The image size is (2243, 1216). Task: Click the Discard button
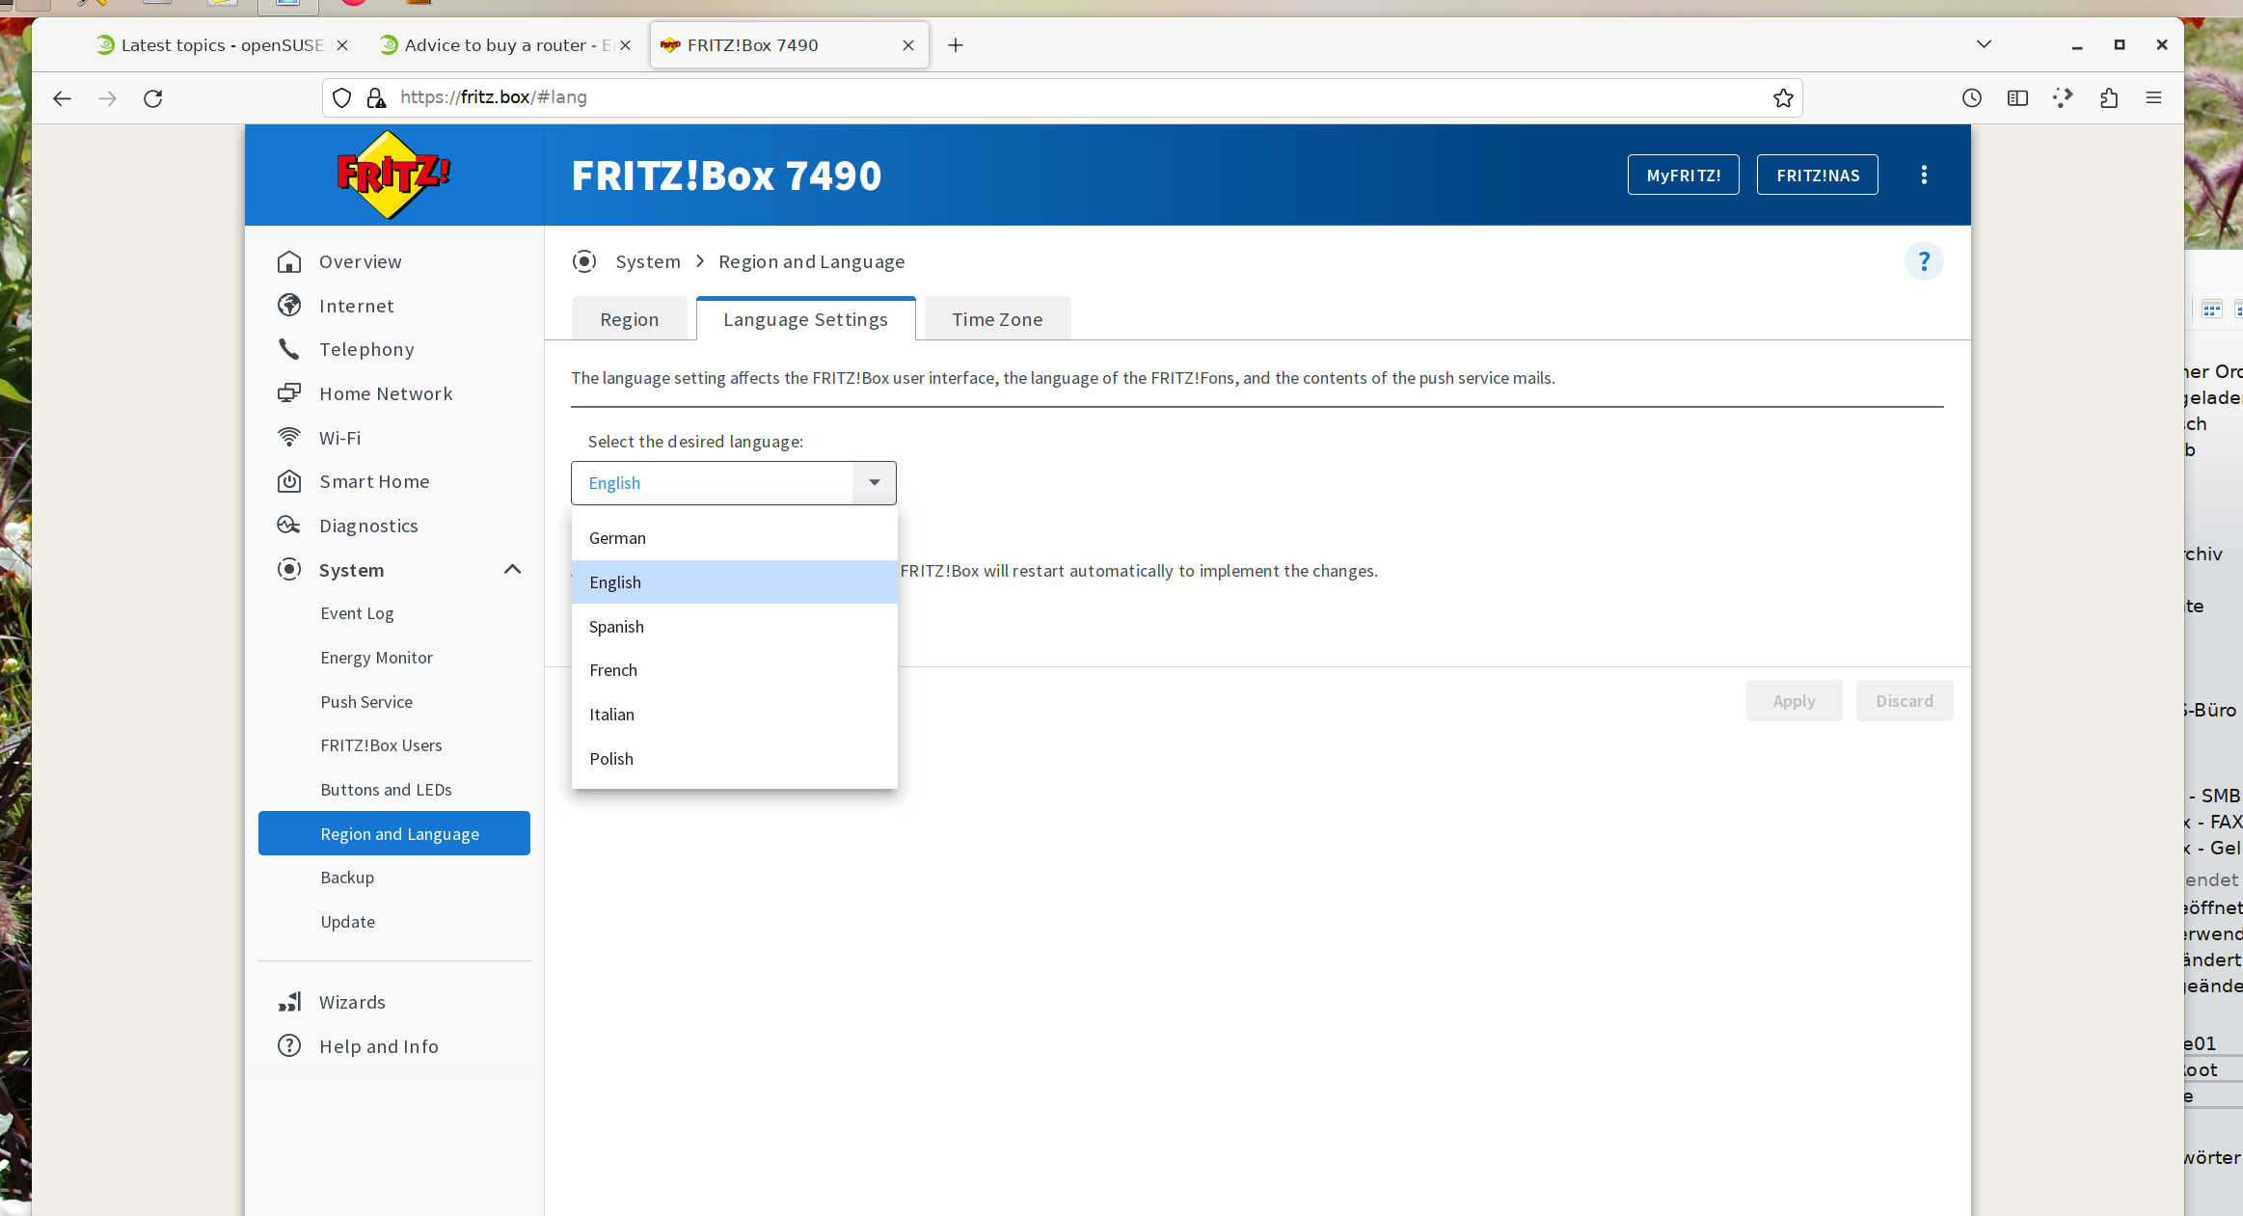click(x=1905, y=701)
